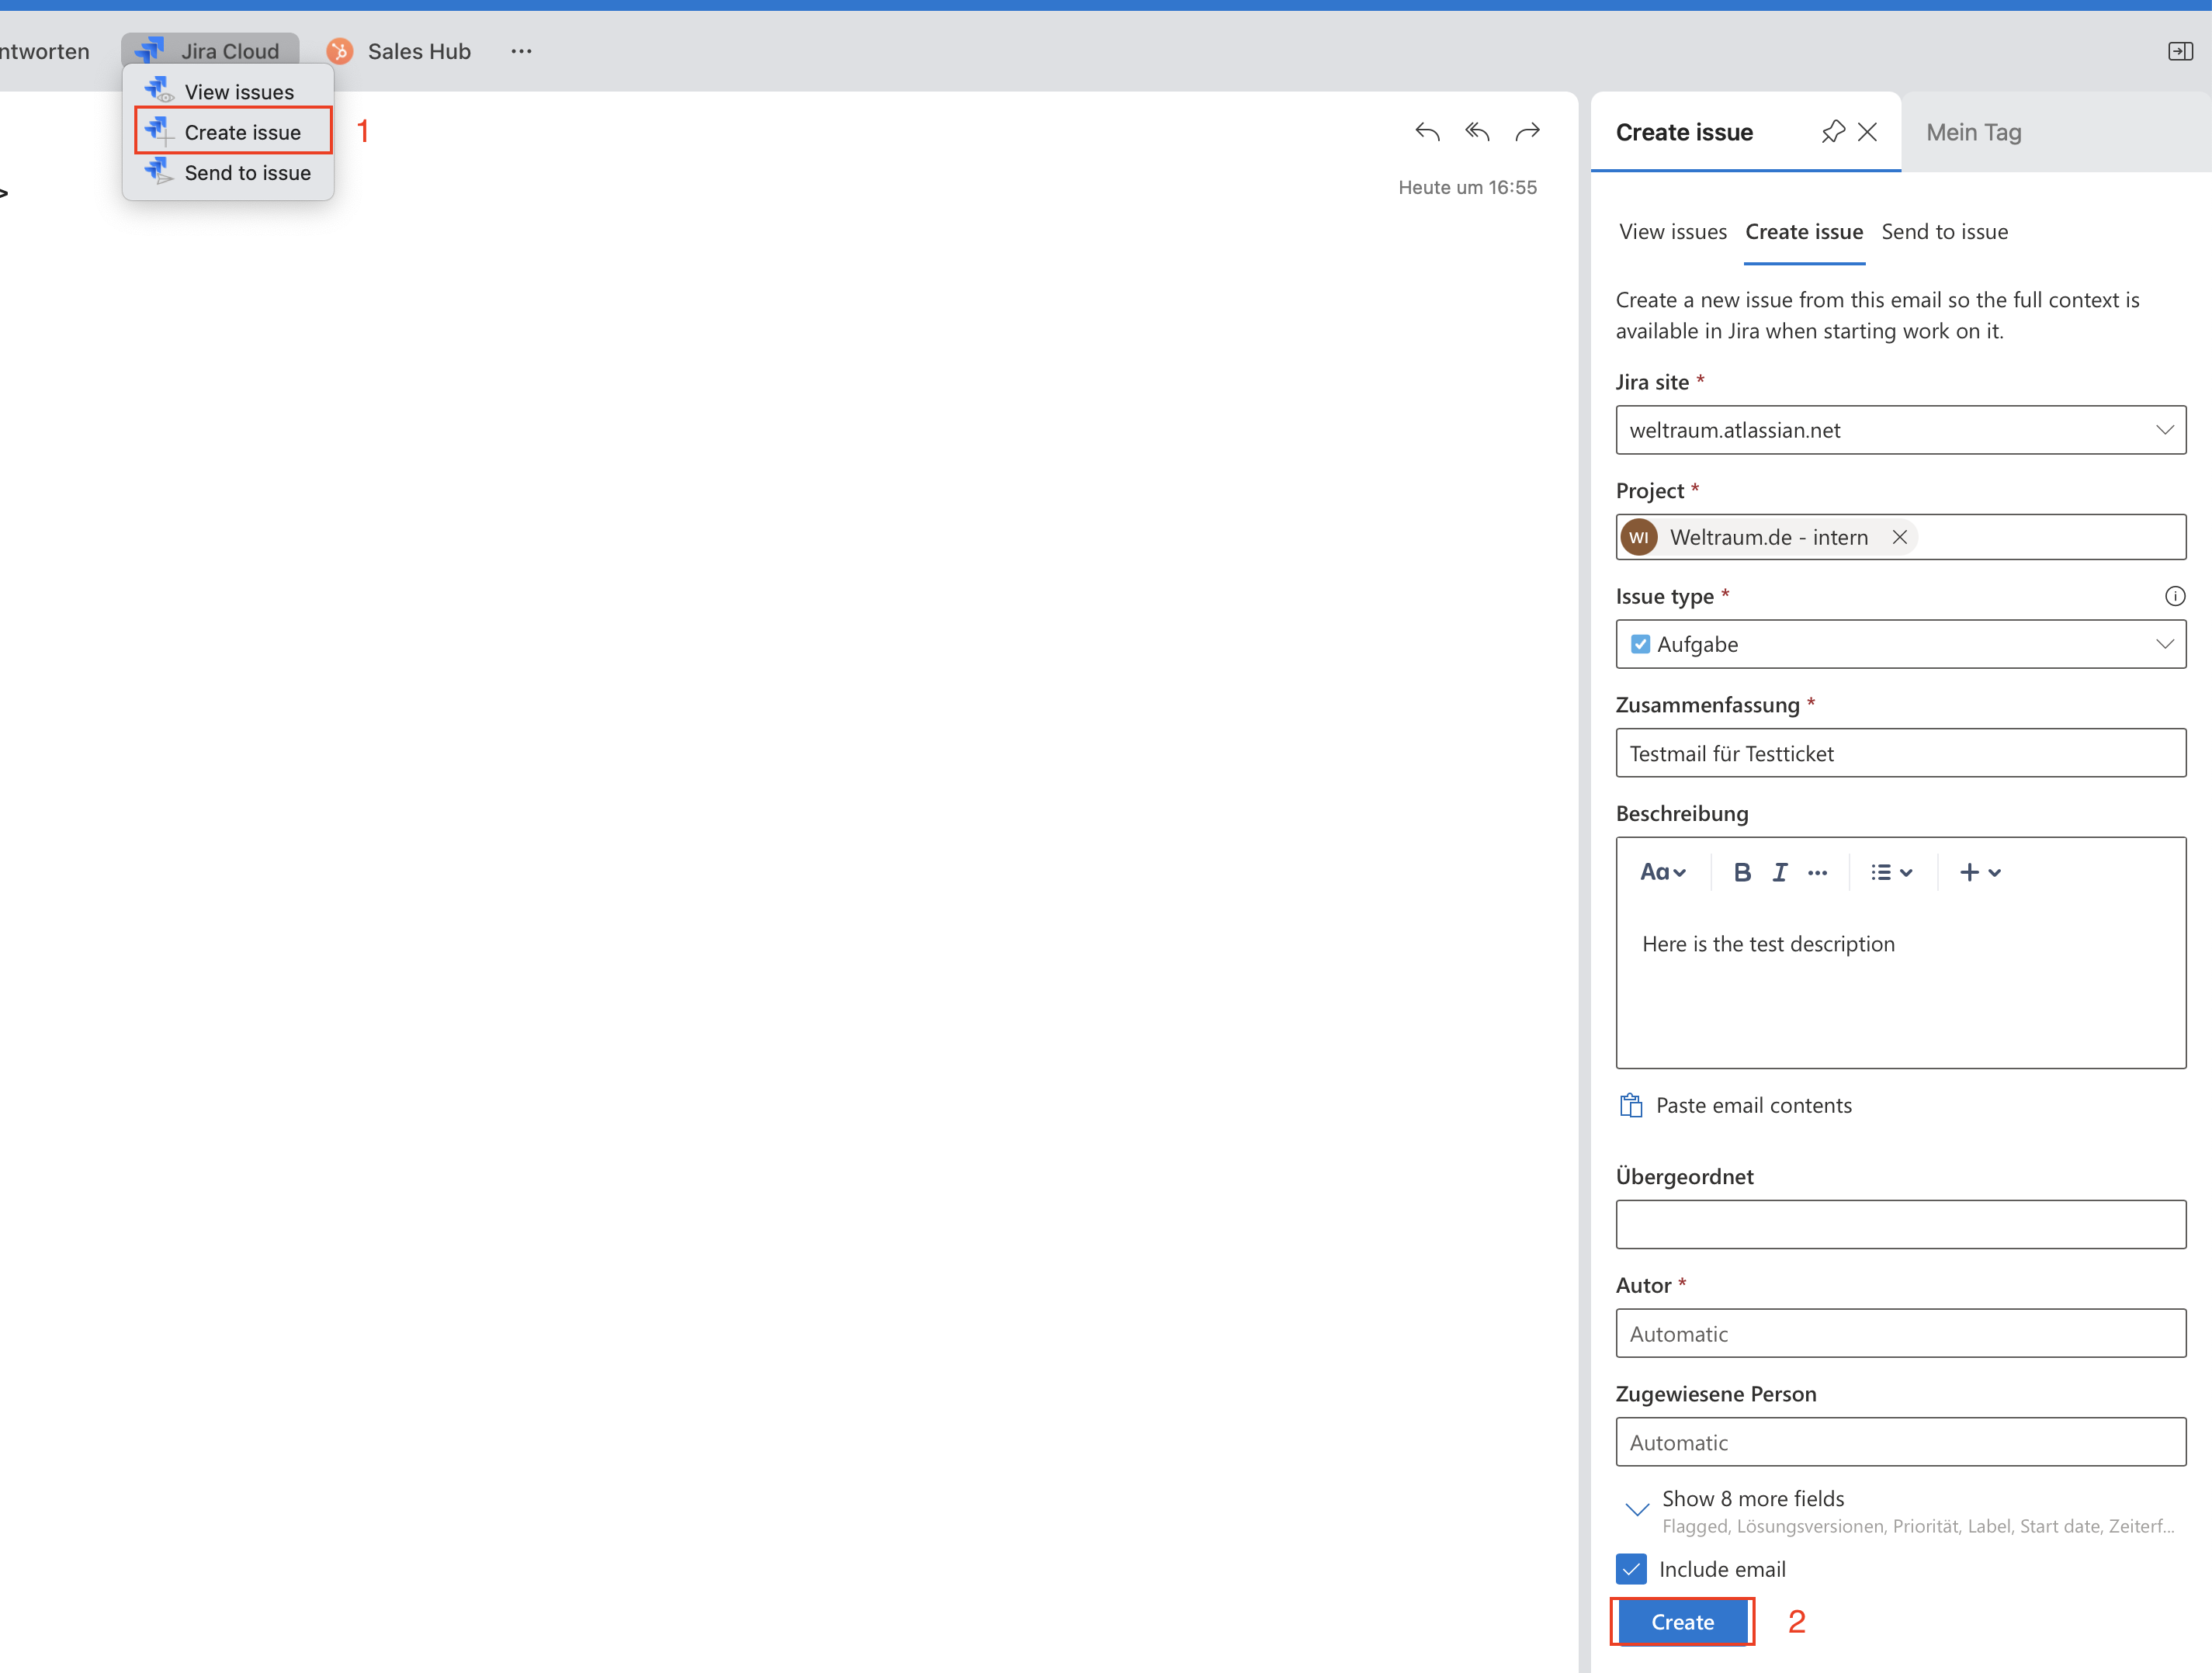This screenshot has height=1673, width=2212.
Task: Open the Sales Hub add-in
Action: click(399, 51)
